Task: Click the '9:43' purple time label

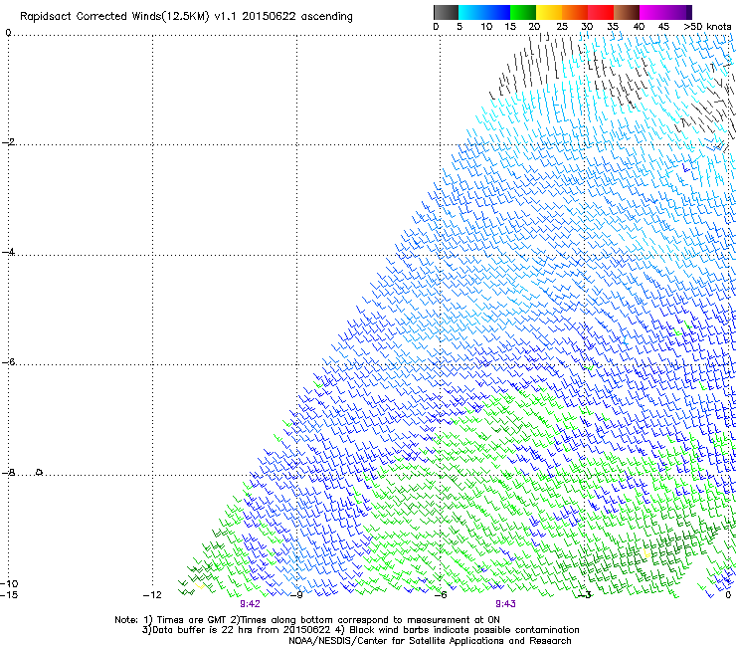Action: coord(505,604)
